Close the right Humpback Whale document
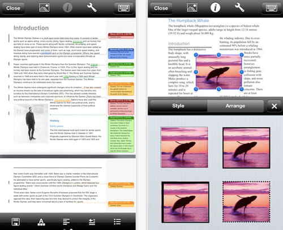This screenshot has width=283, height=230. (x=161, y=8)
